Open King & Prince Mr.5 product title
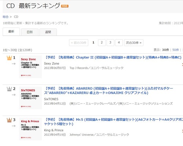183x146 pixels. tap(113, 122)
